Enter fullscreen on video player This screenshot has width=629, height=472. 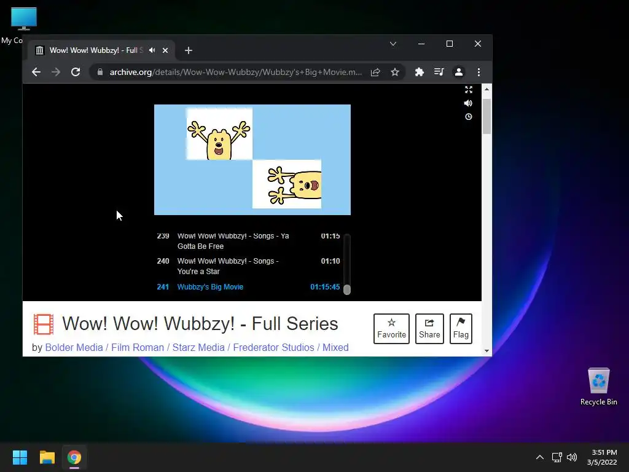tap(469, 90)
